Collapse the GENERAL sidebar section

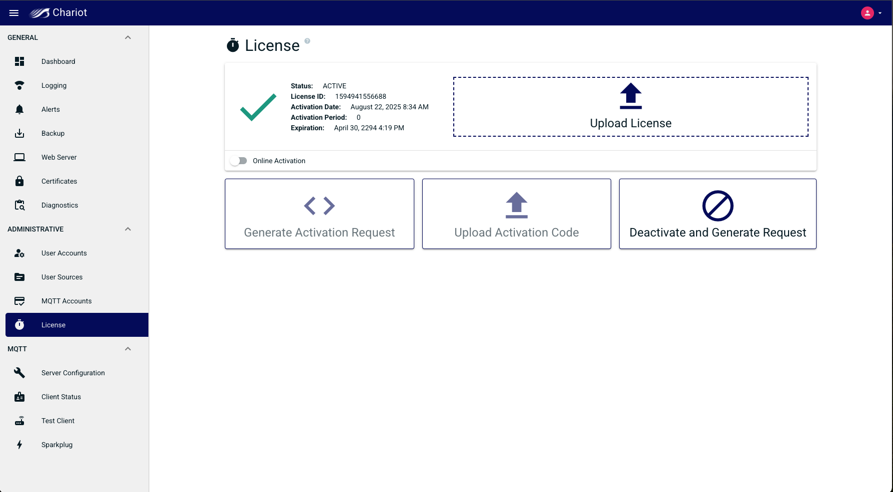128,37
